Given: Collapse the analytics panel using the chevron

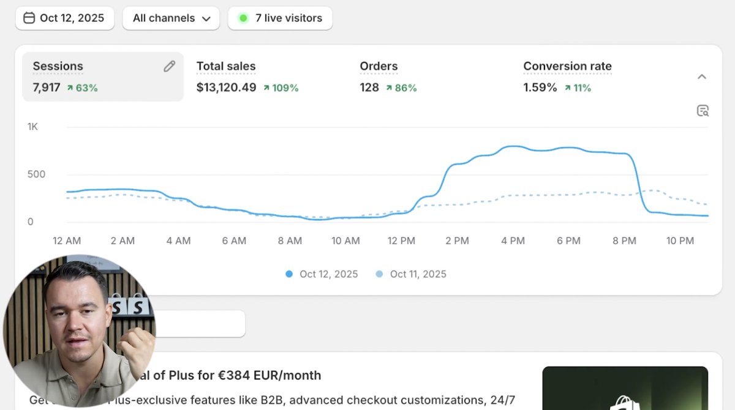Looking at the screenshot, I should pos(702,76).
